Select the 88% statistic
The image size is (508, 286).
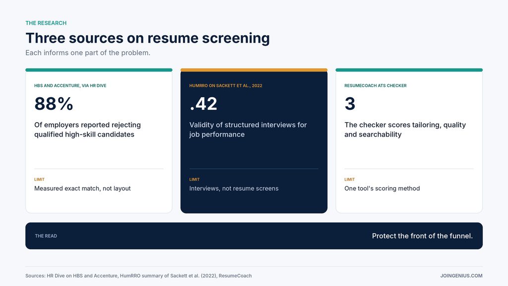click(54, 104)
